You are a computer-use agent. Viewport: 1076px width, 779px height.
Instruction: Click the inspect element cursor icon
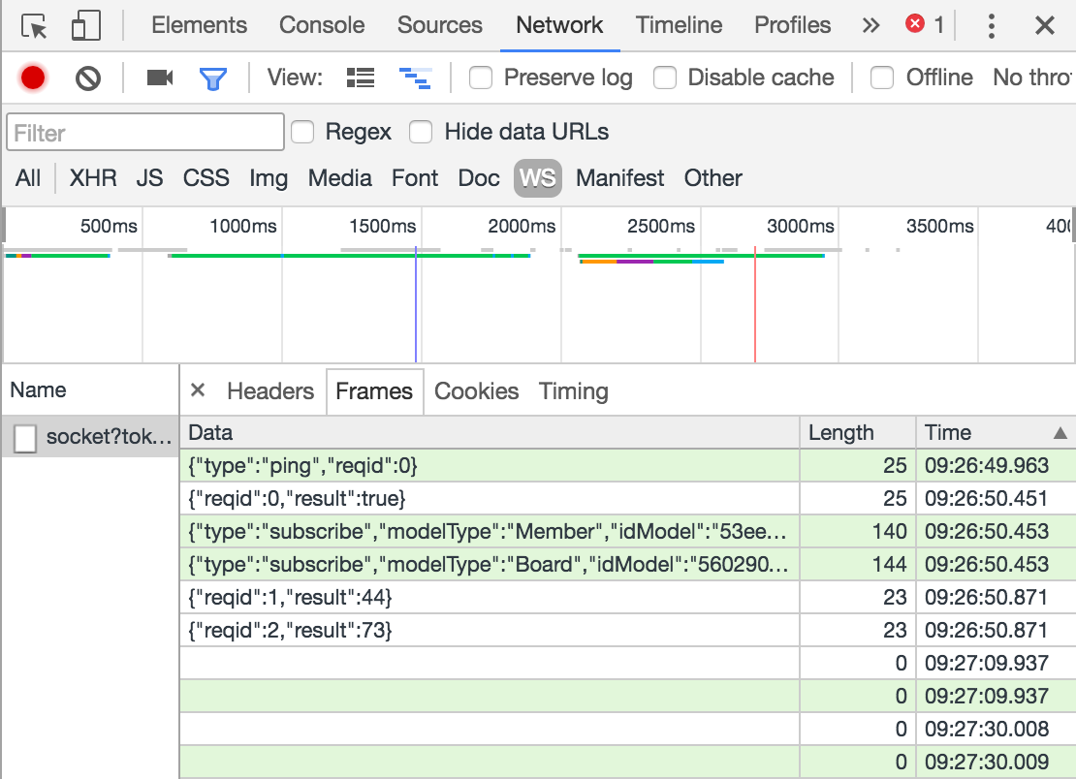coord(35,26)
